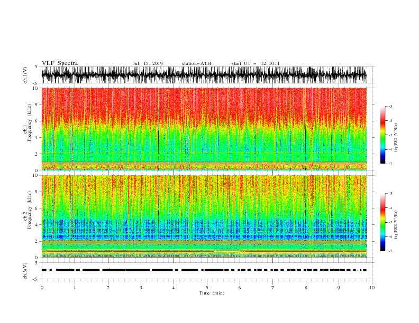Click the "station=ATH" label
Viewport: 419px width, 323px height.
point(196,63)
